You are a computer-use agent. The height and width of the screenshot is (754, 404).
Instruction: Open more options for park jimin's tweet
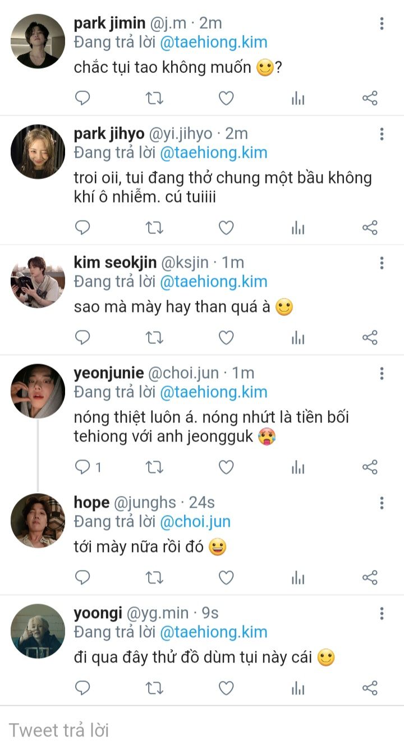click(x=382, y=24)
